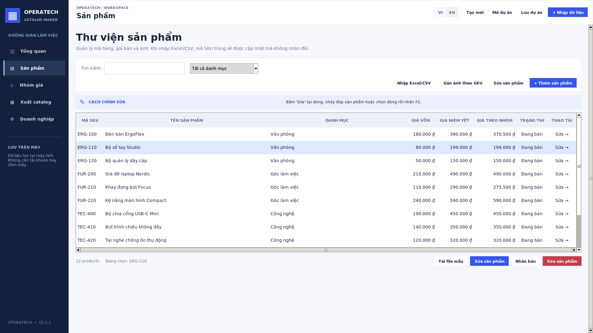Click the Sản phẩm sidebar list icon
This screenshot has height=333, width=593.
tap(12, 68)
